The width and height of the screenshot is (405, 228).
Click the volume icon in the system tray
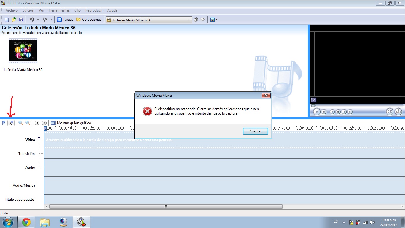click(372, 222)
